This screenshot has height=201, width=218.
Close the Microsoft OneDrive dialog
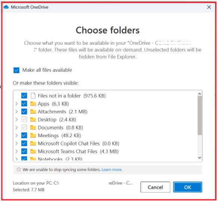click(209, 7)
